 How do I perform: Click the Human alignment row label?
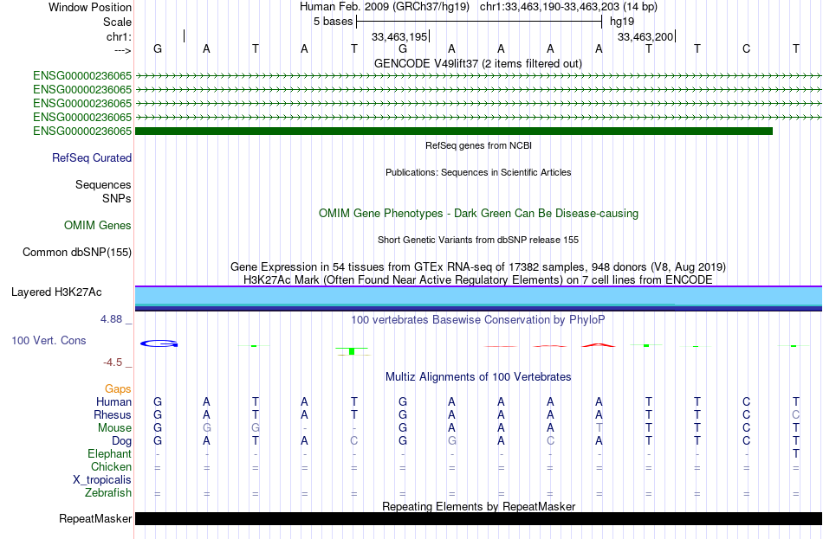[113, 402]
